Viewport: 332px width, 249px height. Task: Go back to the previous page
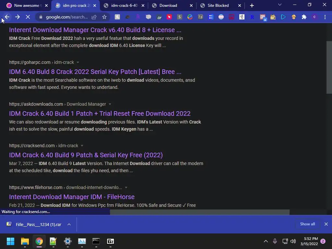(x=7, y=17)
